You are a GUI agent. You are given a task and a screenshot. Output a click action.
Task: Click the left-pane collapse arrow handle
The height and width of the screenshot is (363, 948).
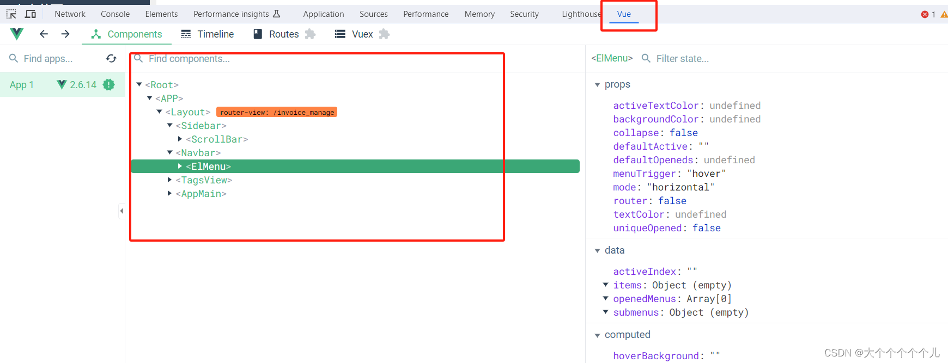click(121, 211)
